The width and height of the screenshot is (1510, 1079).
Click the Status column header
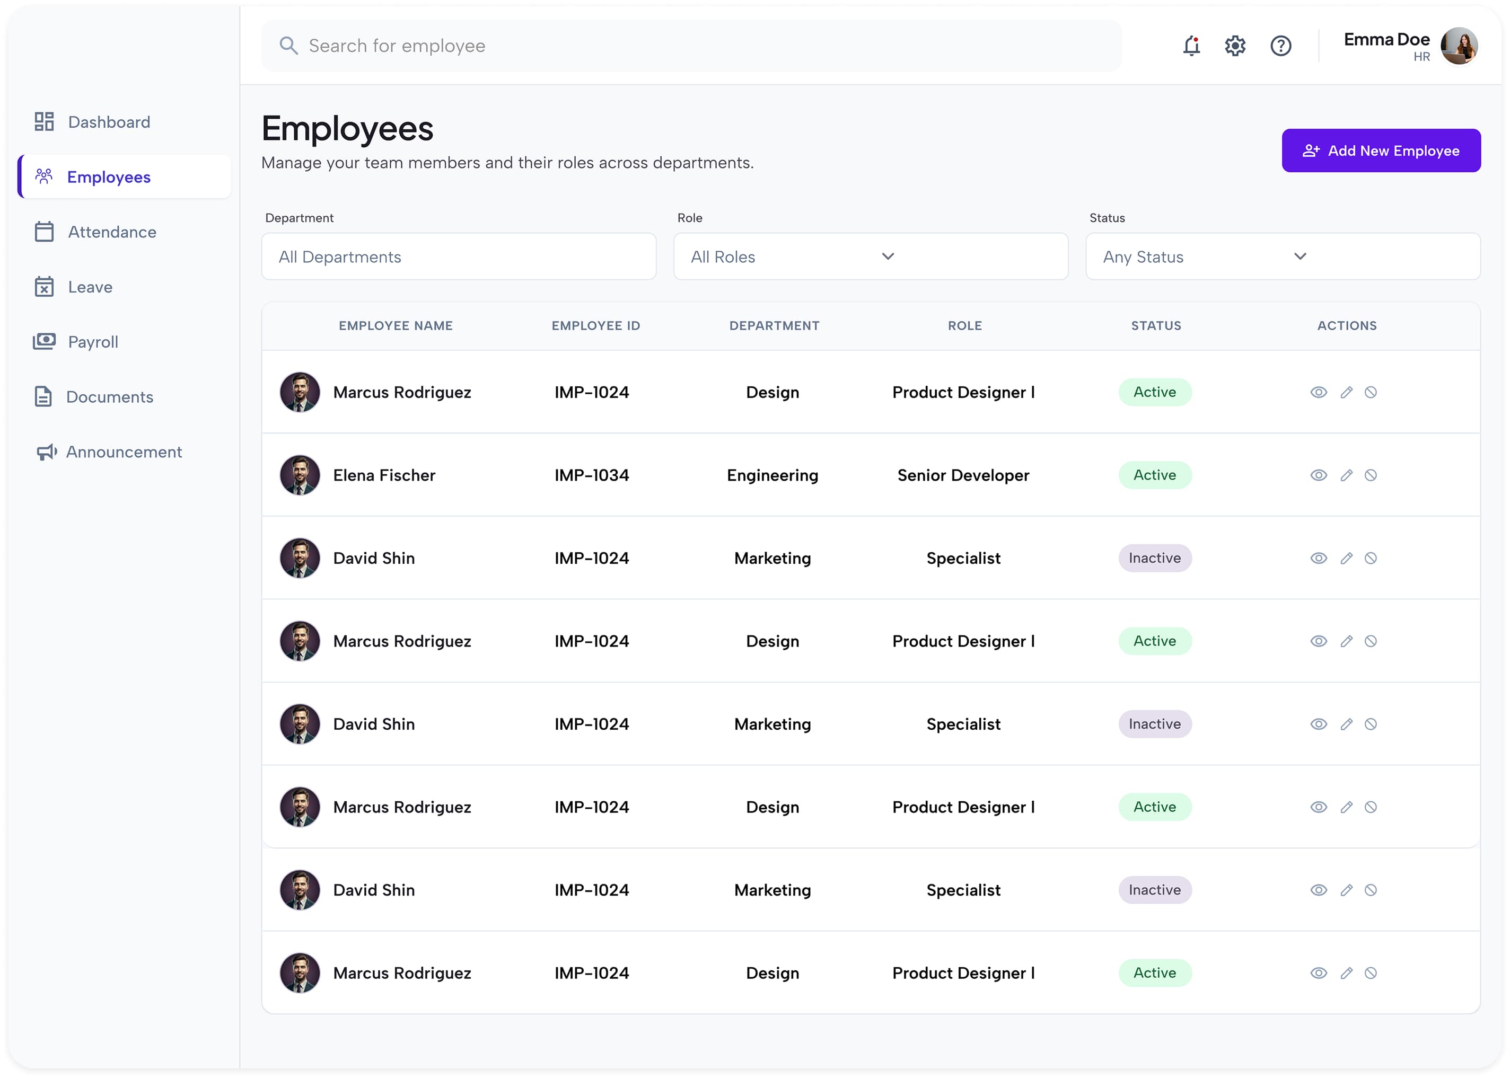[x=1156, y=325]
